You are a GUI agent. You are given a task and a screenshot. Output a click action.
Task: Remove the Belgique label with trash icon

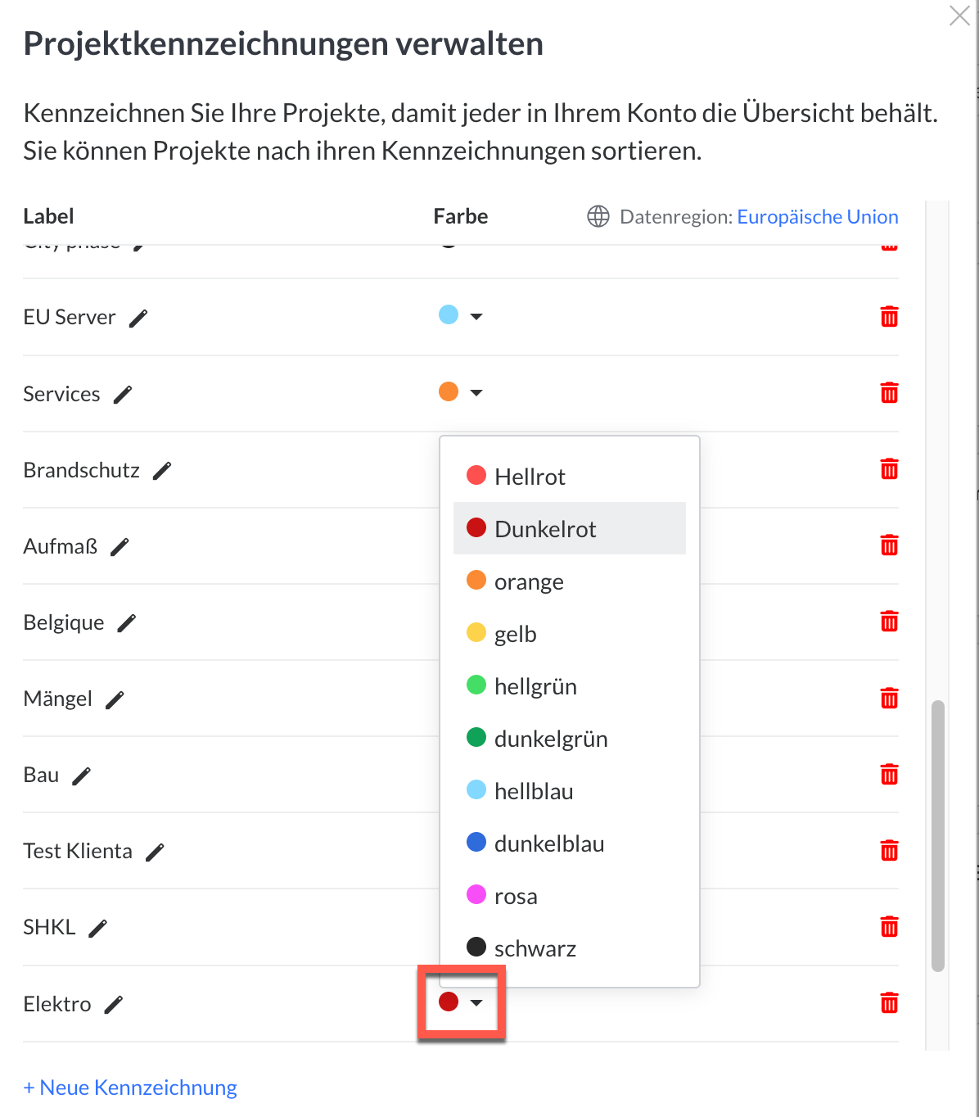(x=889, y=622)
